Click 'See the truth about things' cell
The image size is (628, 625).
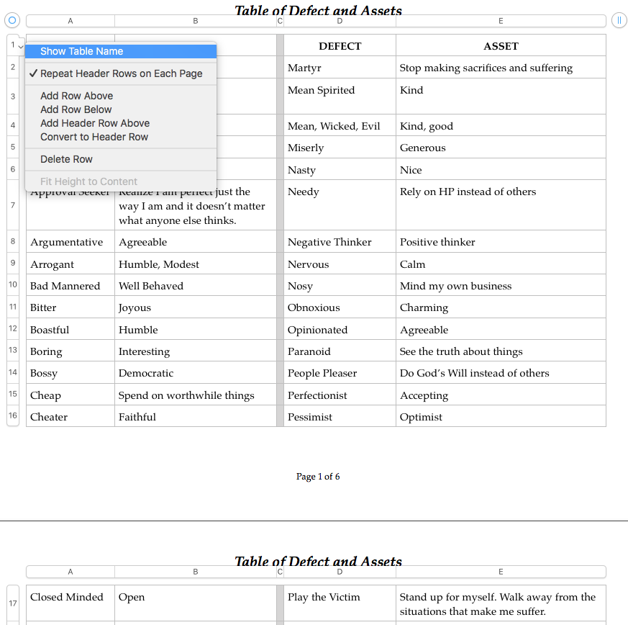coord(501,351)
